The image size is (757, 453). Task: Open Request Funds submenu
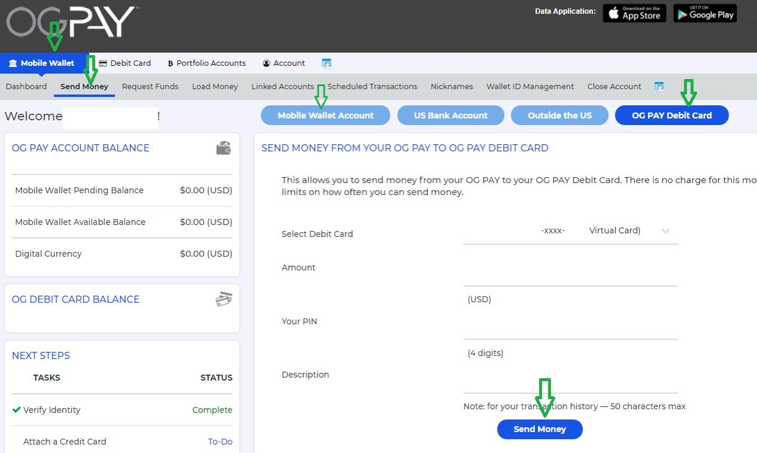tap(150, 86)
